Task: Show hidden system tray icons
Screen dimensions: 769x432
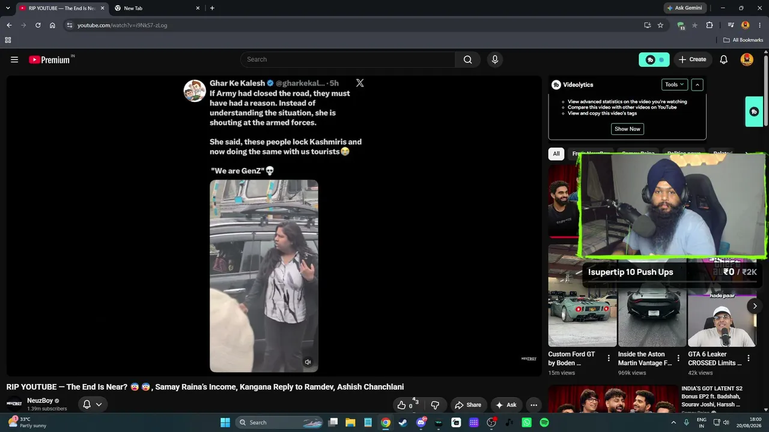Action: [x=673, y=422]
